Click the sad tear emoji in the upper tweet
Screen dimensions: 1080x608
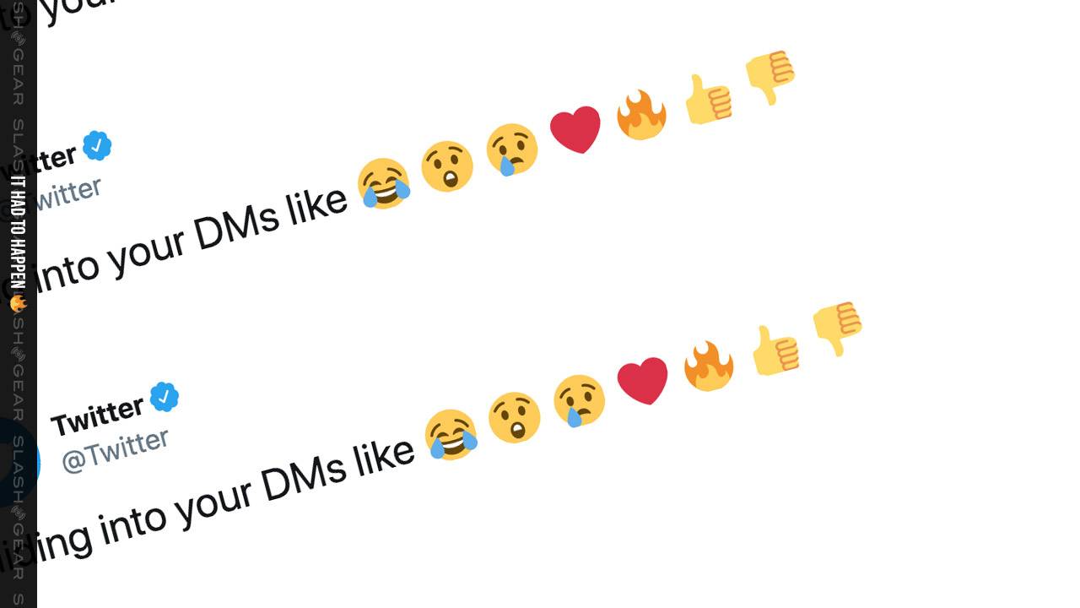[x=512, y=149]
